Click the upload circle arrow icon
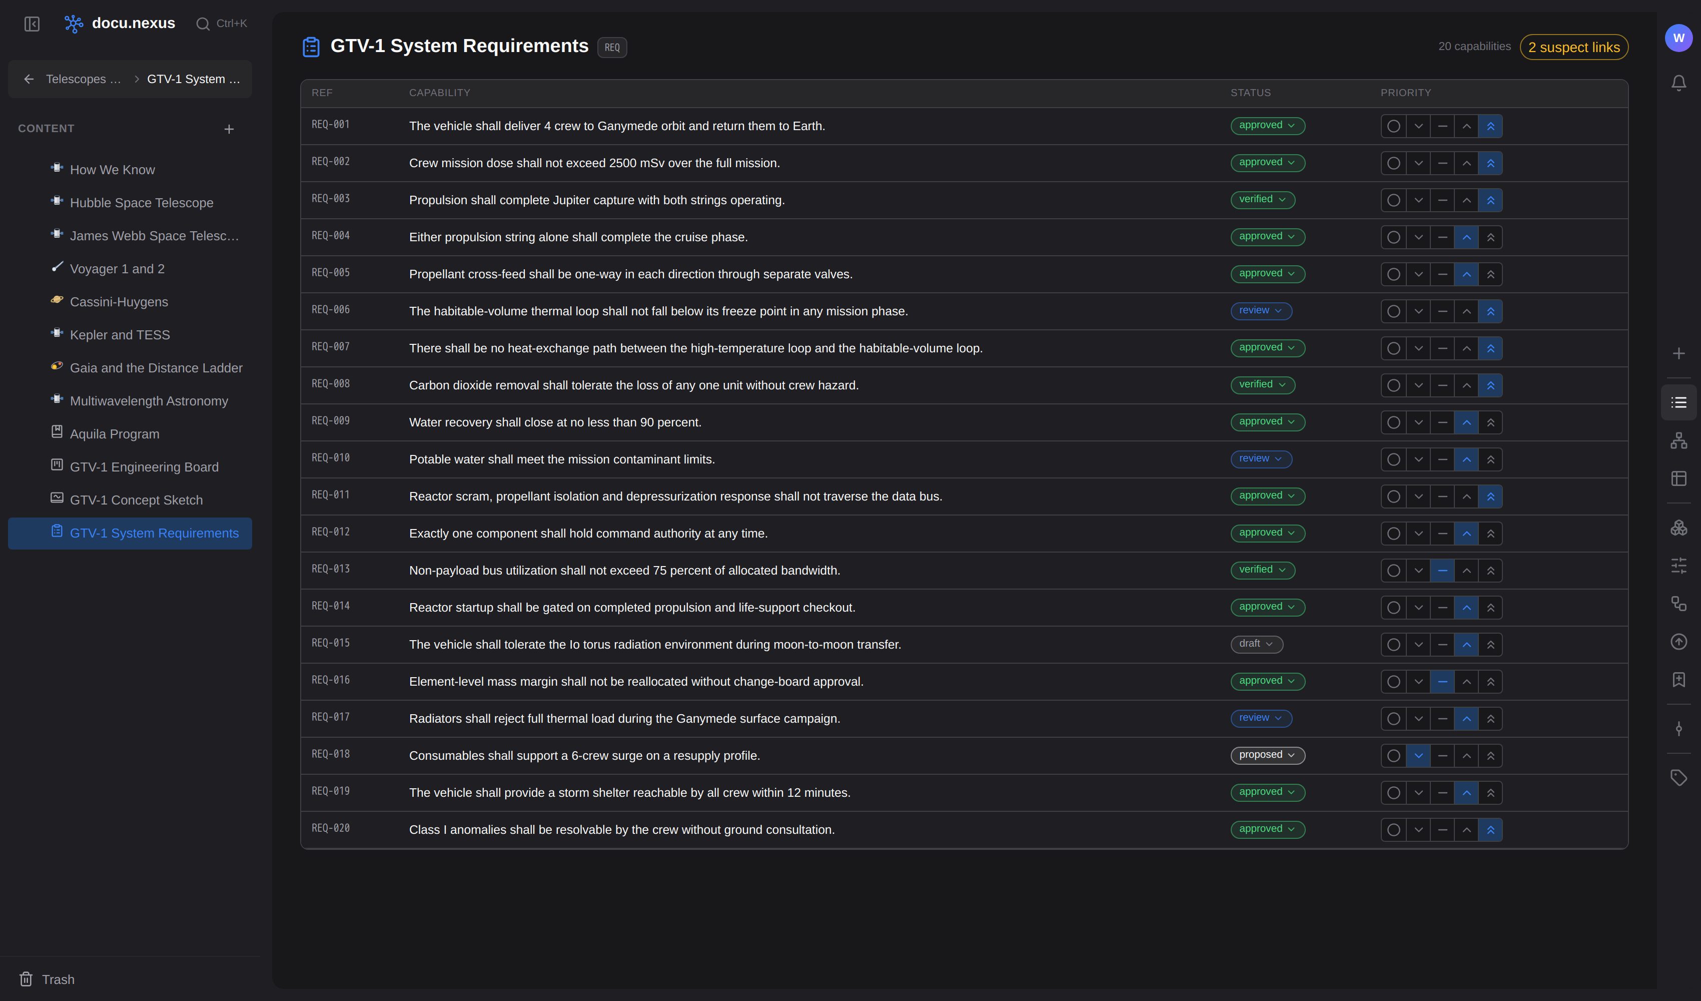 [x=1678, y=642]
